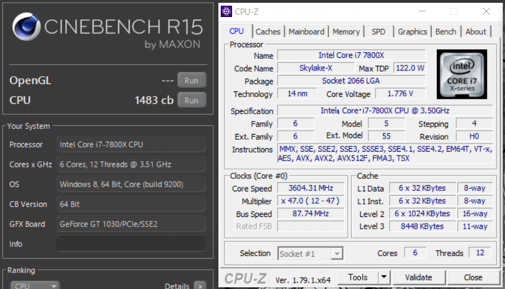Select the SPD tab
This screenshot has width=505, height=289.
coord(378,32)
